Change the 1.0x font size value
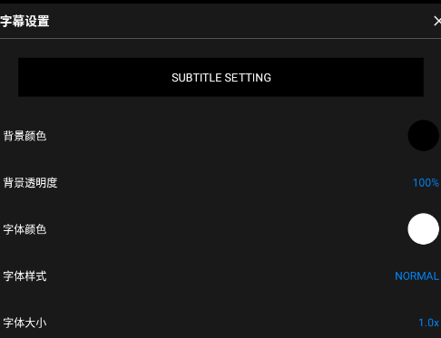The height and width of the screenshot is (338, 441). (428, 323)
